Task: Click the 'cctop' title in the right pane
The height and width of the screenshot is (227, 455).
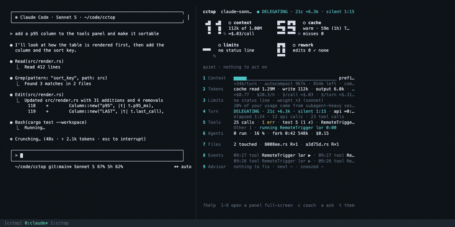Action: point(209,12)
